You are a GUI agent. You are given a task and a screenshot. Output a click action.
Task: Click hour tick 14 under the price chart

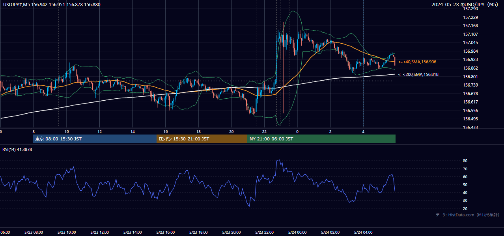[133, 132]
